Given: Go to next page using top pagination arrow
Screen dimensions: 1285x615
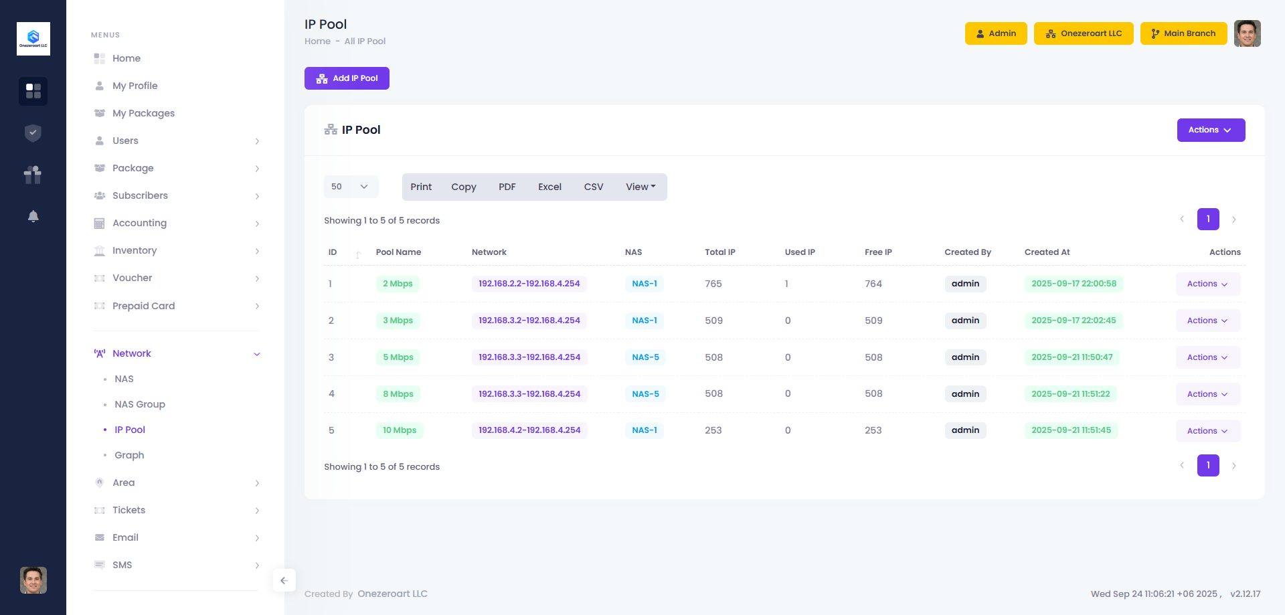Looking at the screenshot, I should [x=1233, y=219].
